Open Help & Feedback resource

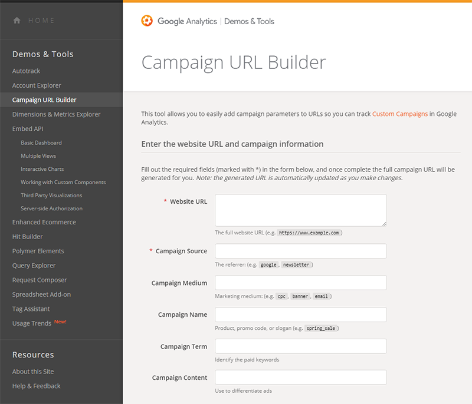[x=36, y=386]
